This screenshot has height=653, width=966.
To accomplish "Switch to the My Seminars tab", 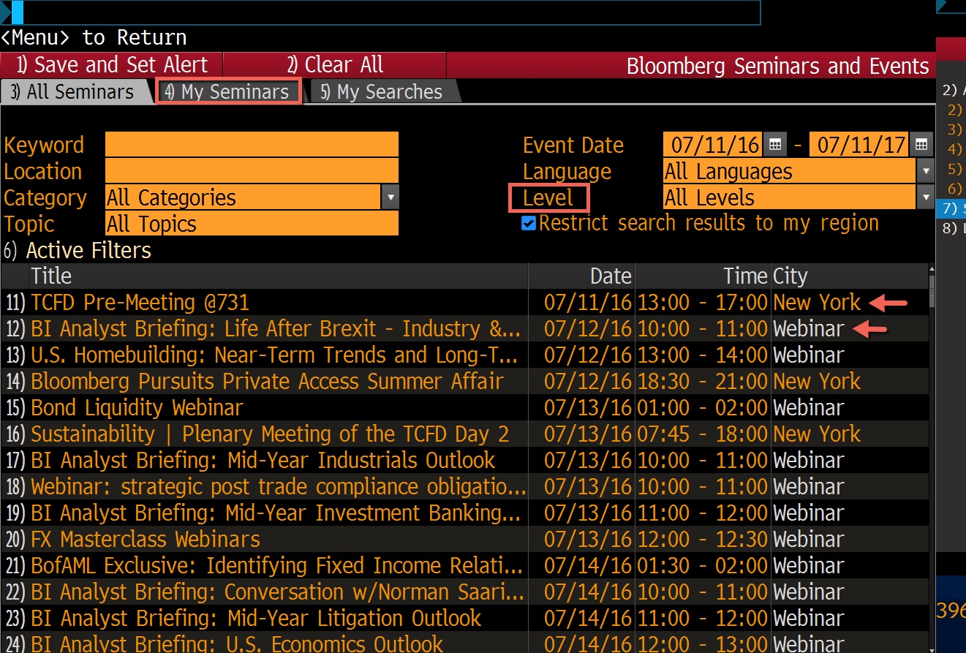I will (228, 91).
